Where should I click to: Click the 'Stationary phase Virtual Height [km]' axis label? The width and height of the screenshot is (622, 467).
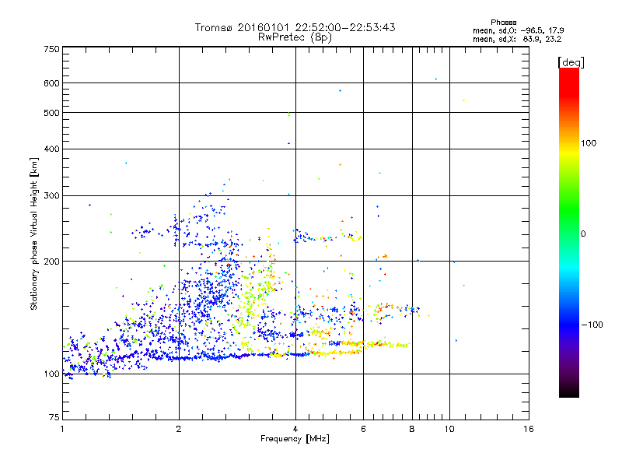pos(34,234)
